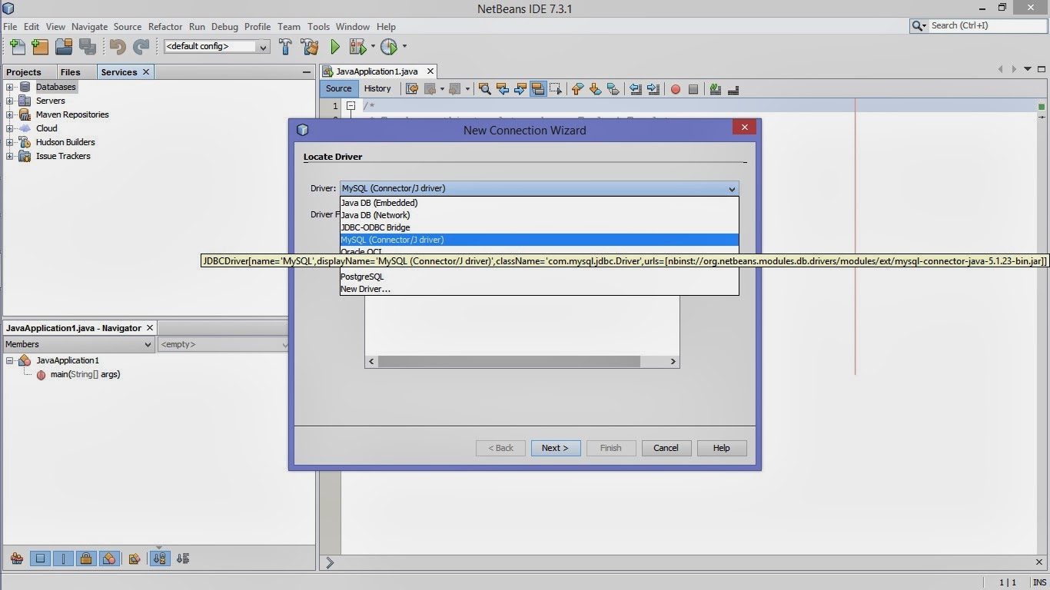Open the Members dropdown in Navigator
The image size is (1050, 590).
click(78, 344)
